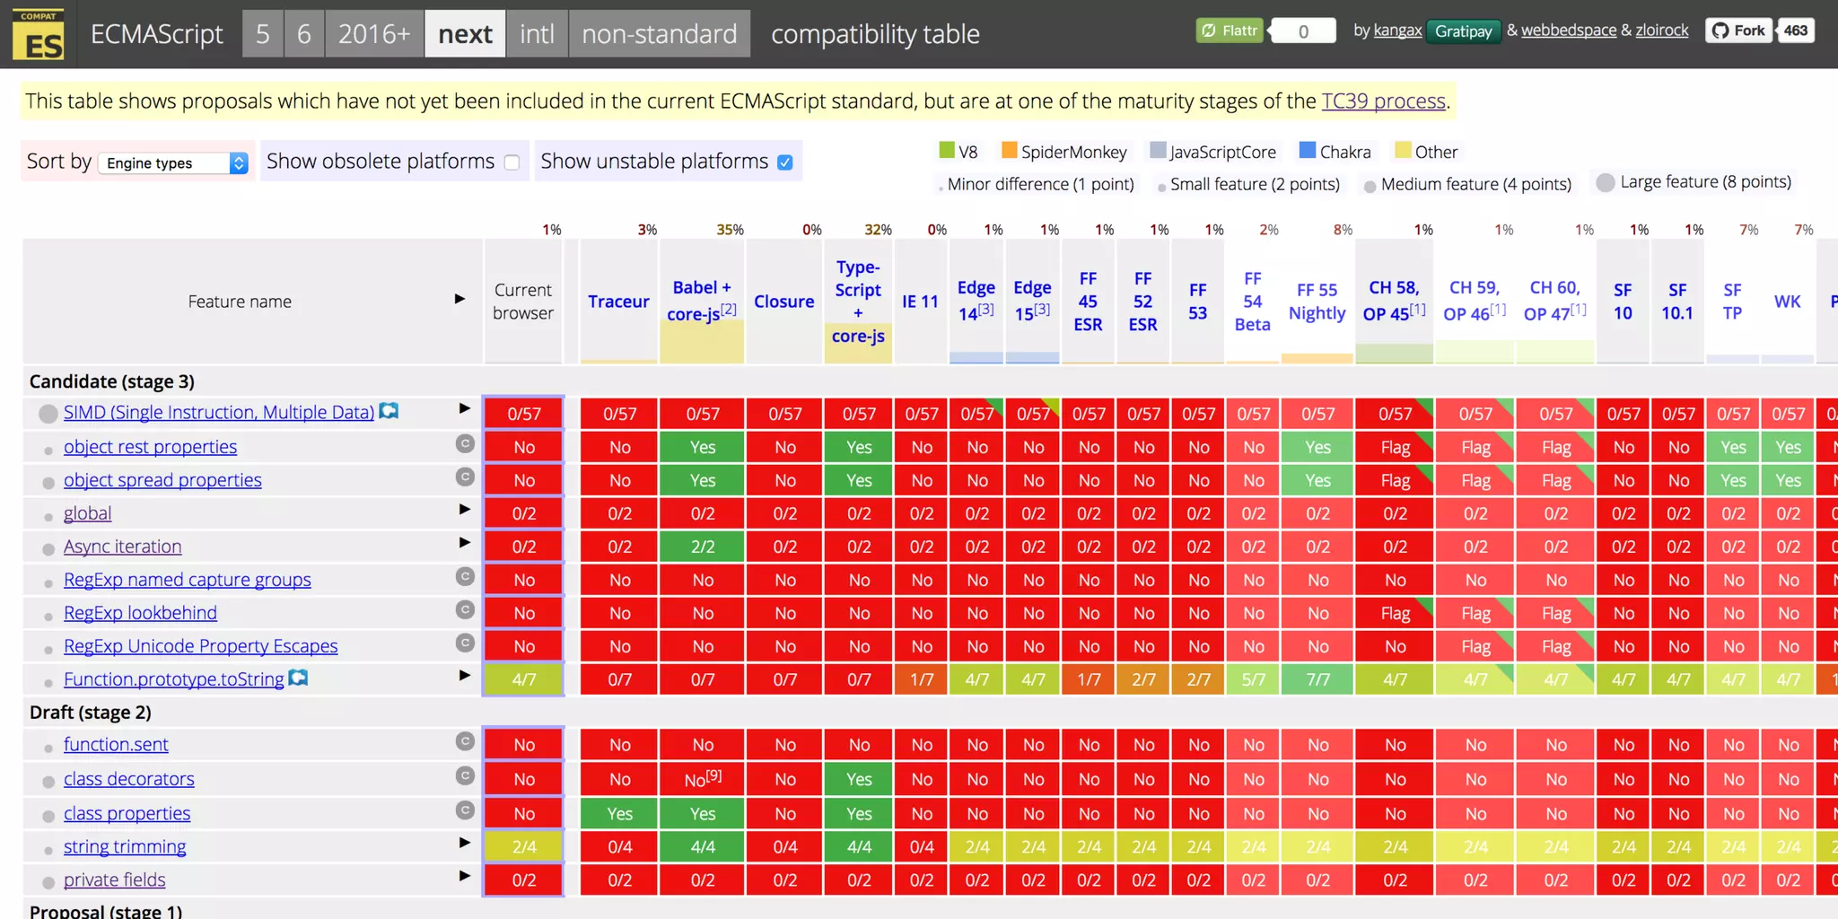
Task: Click the circled C icon for function.sent
Action: (464, 741)
